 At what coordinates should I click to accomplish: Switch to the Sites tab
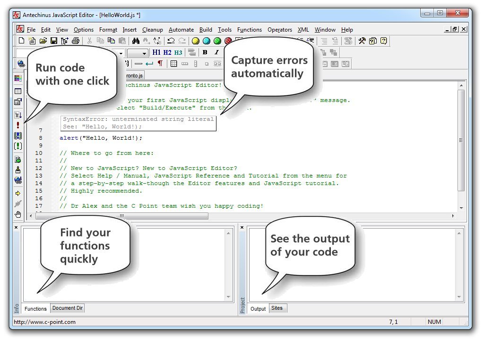pyautogui.click(x=277, y=308)
